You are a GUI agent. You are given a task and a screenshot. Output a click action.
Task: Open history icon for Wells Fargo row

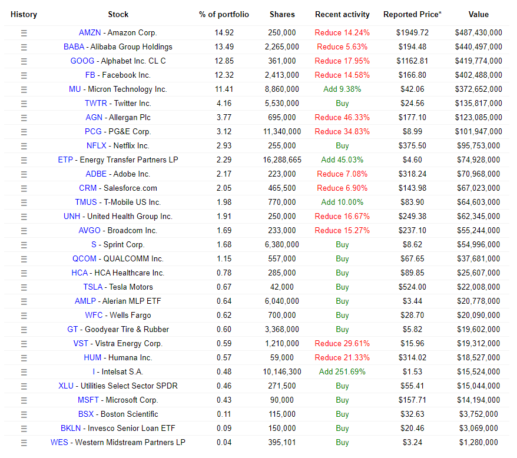pos(24,316)
